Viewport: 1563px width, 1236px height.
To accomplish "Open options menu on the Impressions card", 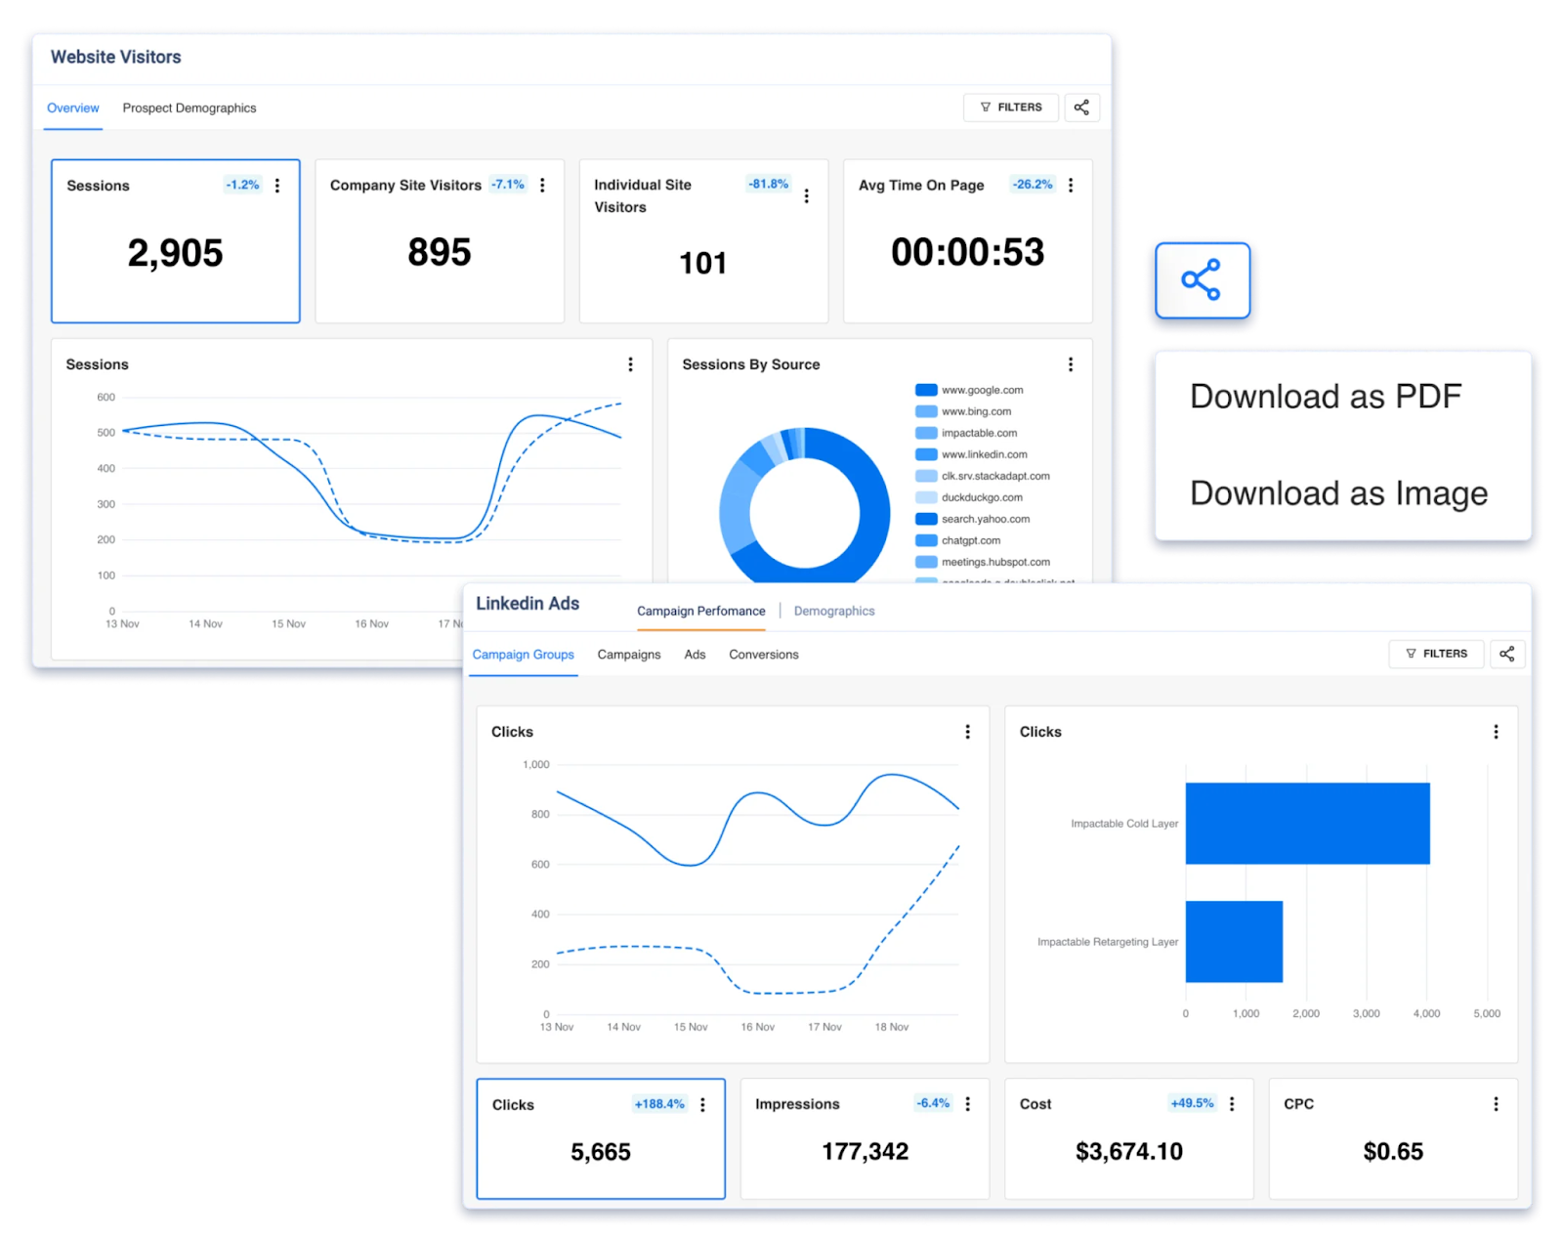I will [x=968, y=1103].
